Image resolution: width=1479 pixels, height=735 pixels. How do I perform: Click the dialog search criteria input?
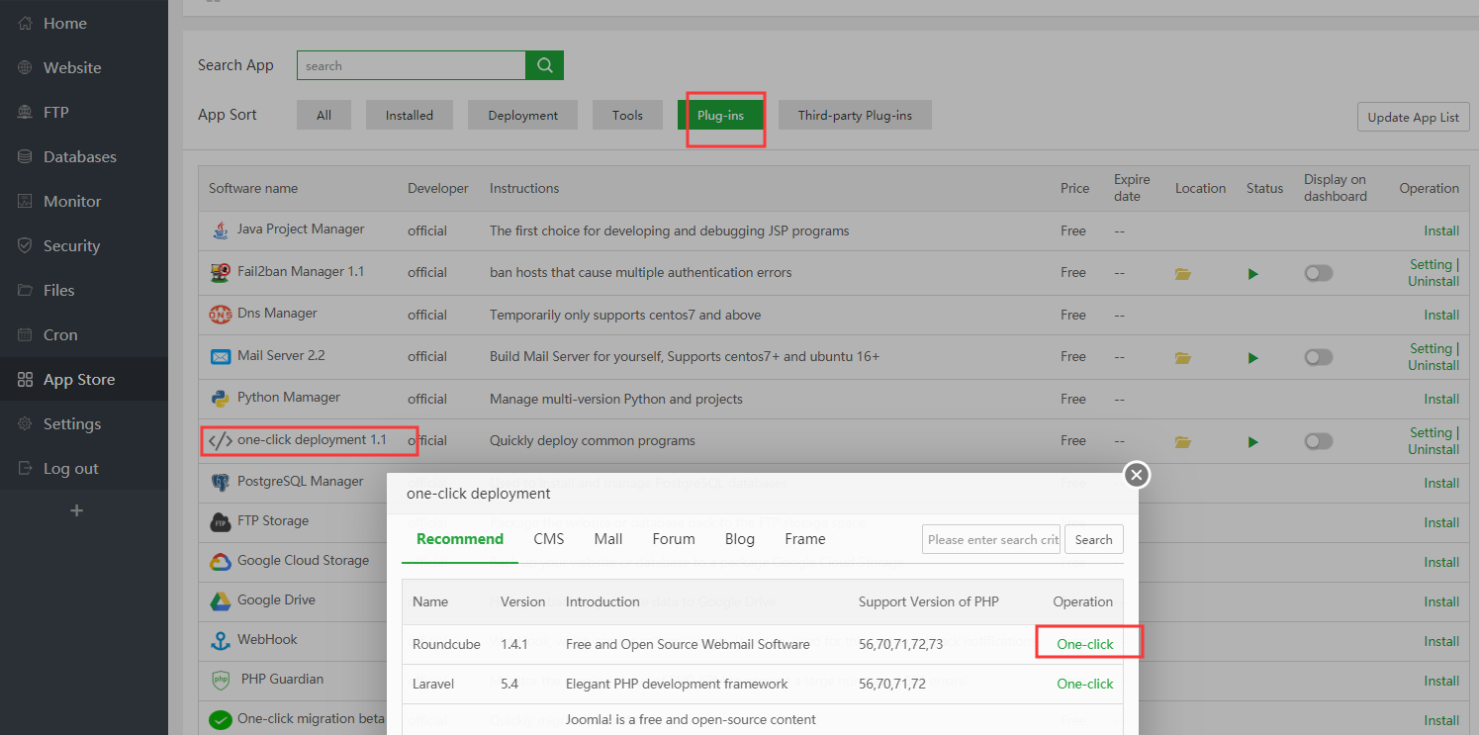(991, 539)
